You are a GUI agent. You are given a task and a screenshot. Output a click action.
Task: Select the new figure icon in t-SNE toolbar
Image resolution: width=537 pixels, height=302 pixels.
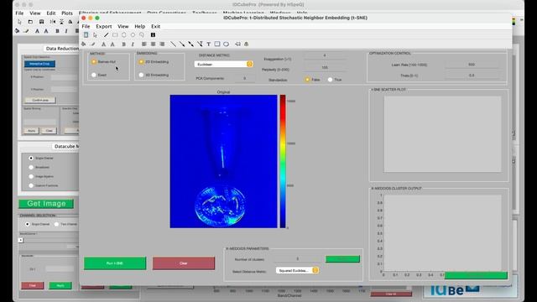86,35
